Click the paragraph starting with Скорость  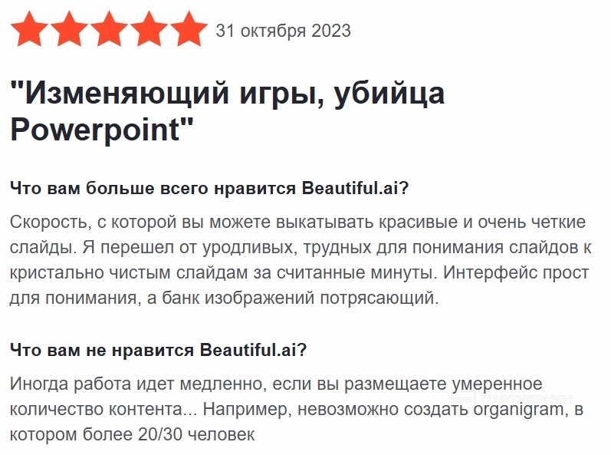298,260
